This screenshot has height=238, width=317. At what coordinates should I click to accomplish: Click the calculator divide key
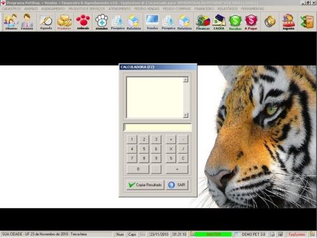point(183,149)
